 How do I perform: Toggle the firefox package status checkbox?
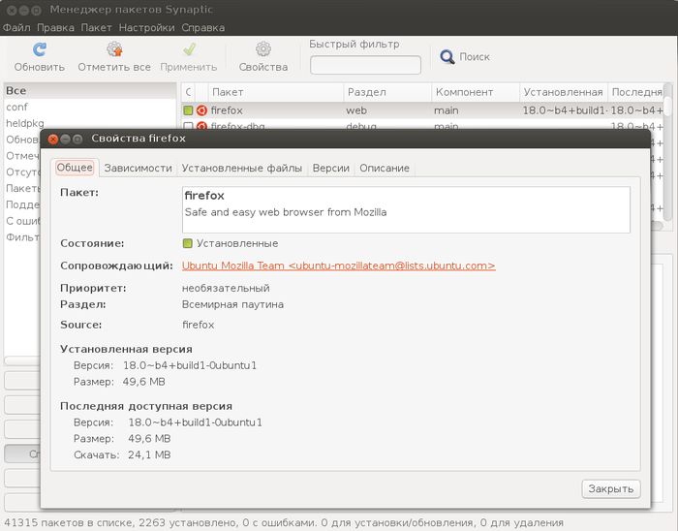pyautogui.click(x=188, y=110)
